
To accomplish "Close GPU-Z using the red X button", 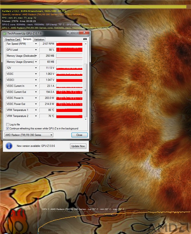I will pos(84,32).
